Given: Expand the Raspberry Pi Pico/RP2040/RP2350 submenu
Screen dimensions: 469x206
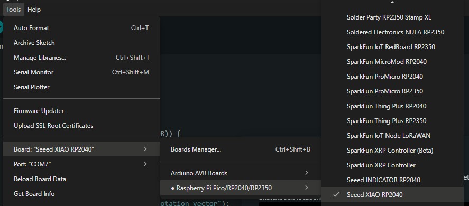Looking at the screenshot, I should tap(241, 188).
